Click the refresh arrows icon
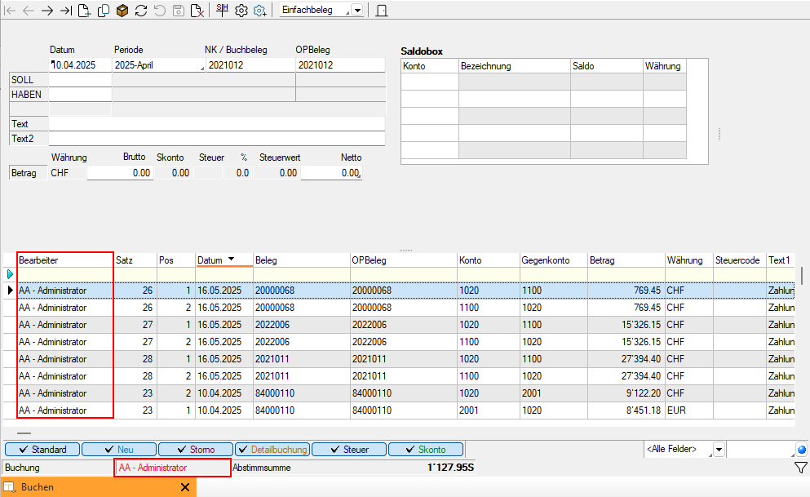Screen dimensions: 810x497 click(141, 11)
